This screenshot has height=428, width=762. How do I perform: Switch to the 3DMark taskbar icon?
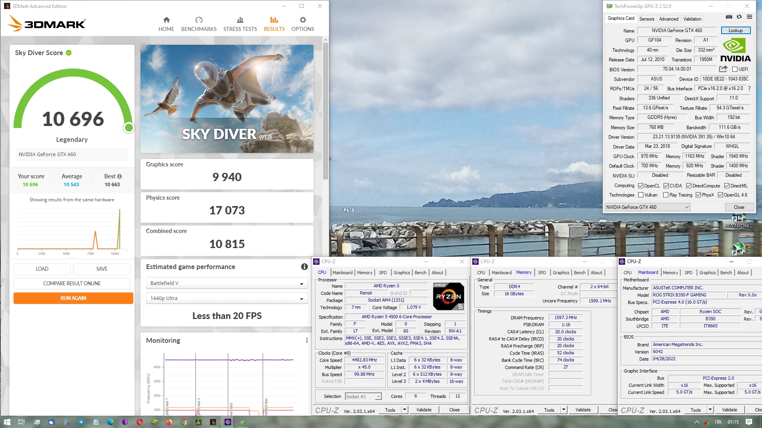tap(213, 422)
